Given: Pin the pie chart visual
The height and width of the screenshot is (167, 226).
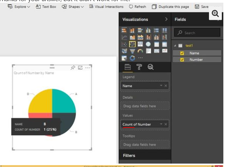Looking at the screenshot, I should 73,67.
